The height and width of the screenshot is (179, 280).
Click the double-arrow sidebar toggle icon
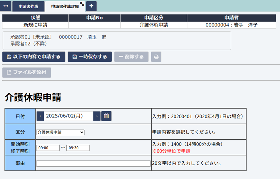6,6
